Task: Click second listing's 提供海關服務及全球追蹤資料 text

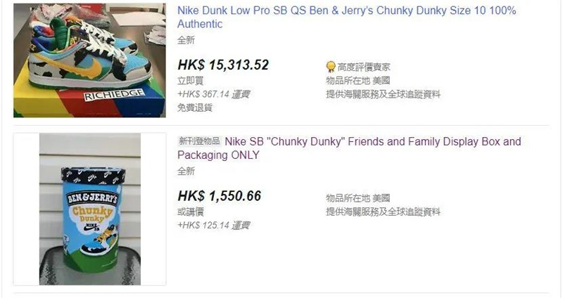Action: [x=383, y=212]
